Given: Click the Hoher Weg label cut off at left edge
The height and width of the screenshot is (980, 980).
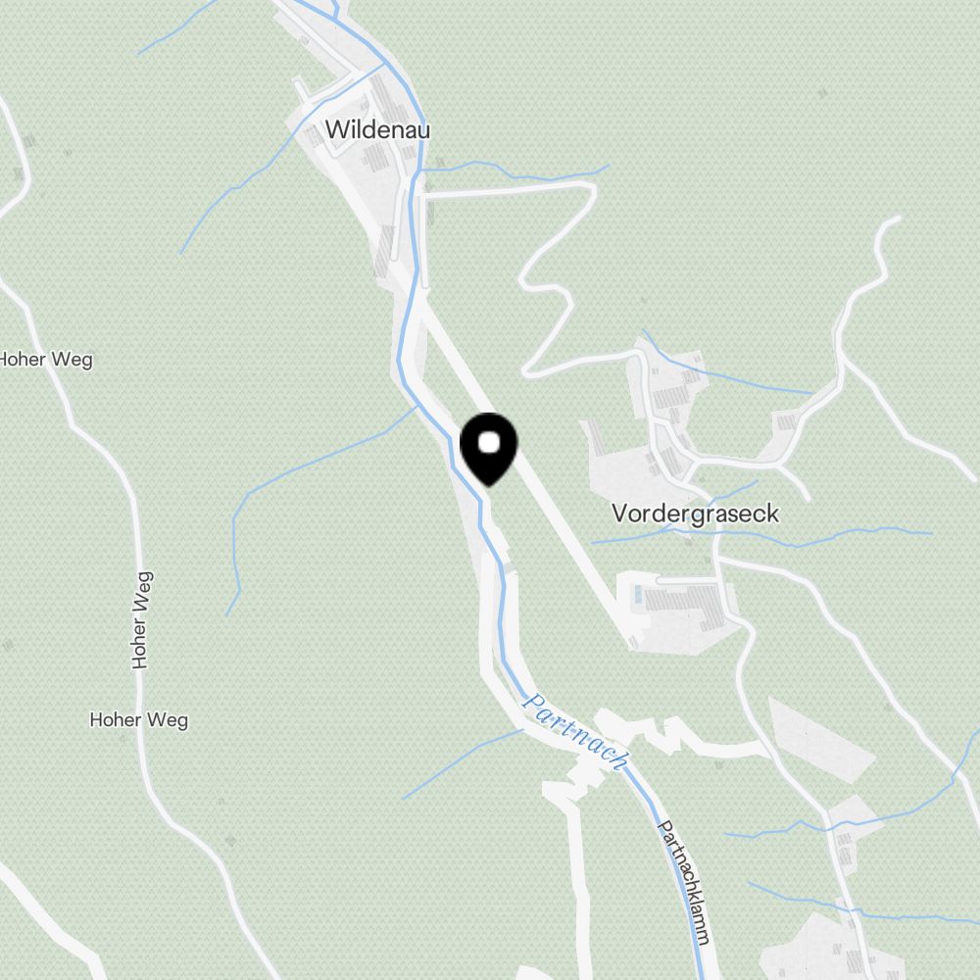Looking at the screenshot, I should [x=46, y=360].
